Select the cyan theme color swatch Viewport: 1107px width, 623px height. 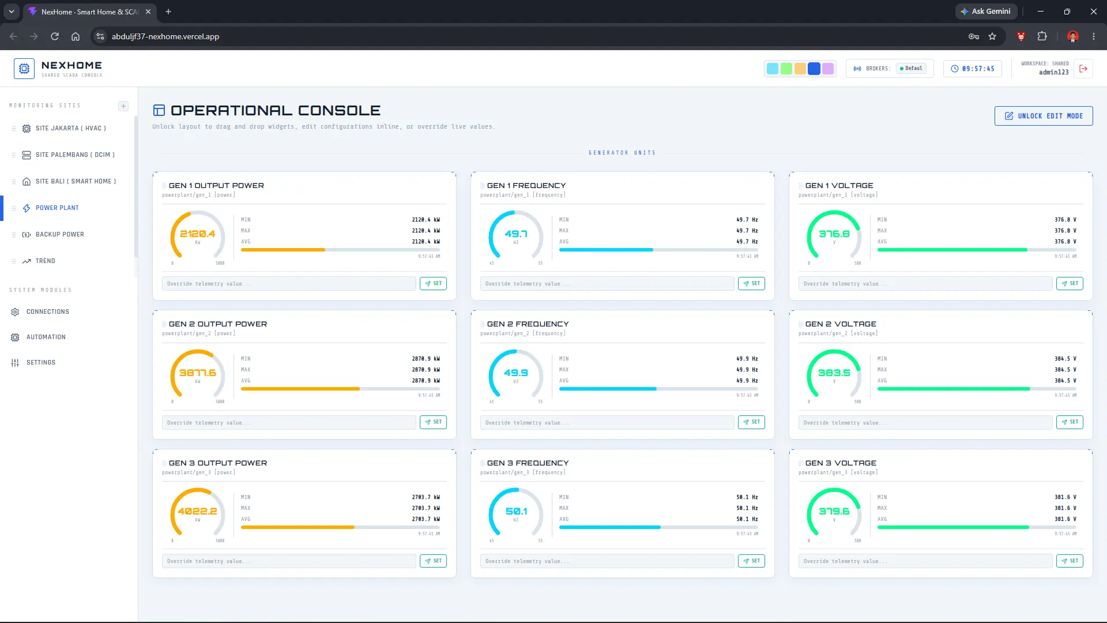pyautogui.click(x=773, y=69)
